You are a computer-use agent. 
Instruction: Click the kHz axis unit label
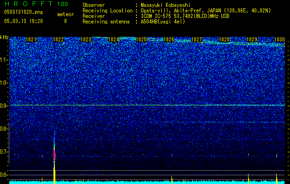4,37
